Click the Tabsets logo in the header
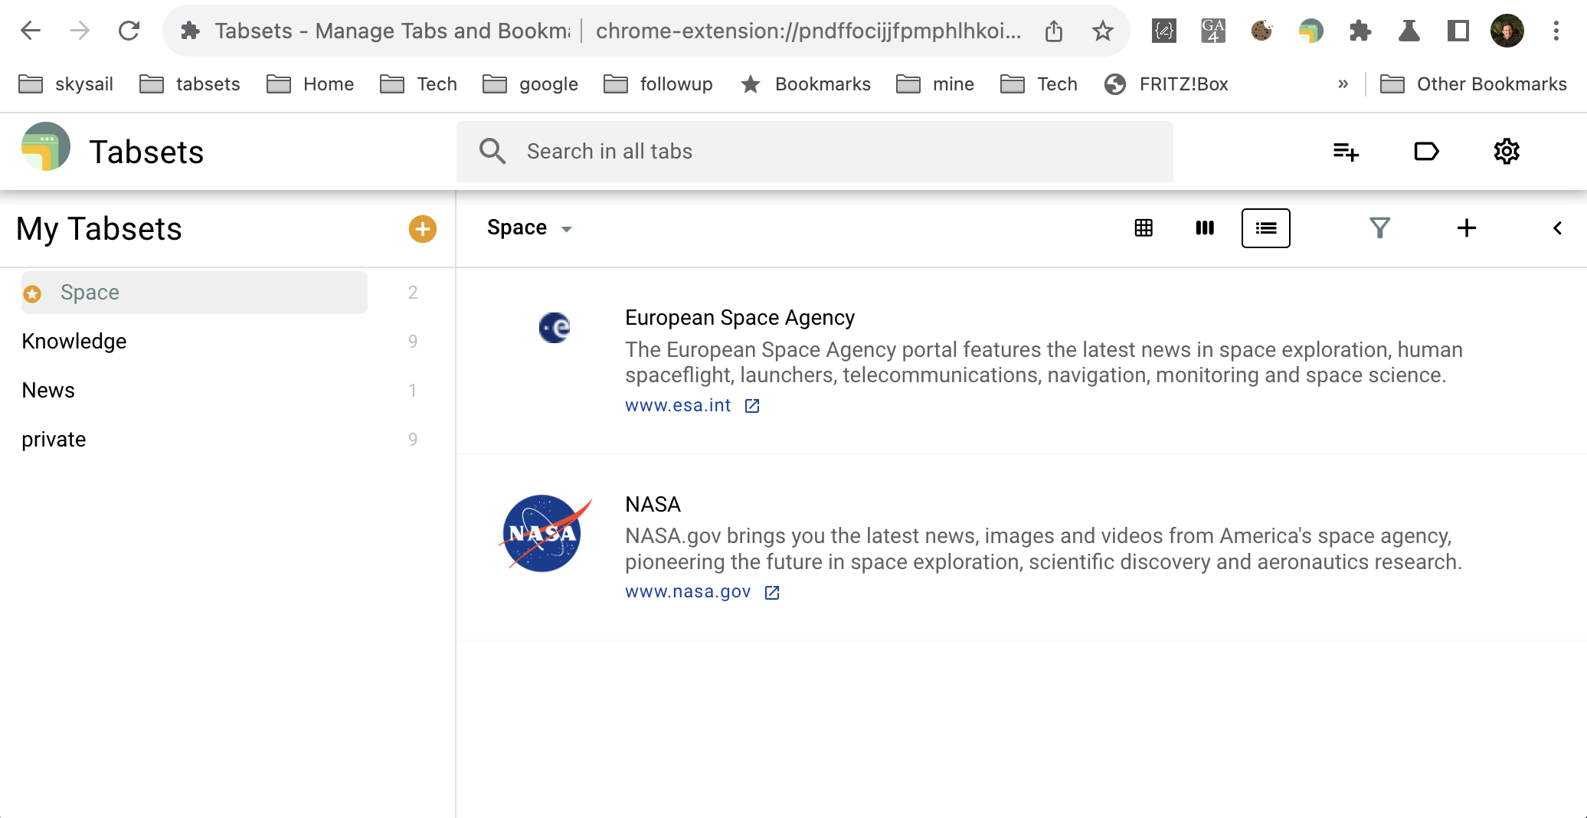This screenshot has width=1587, height=818. (46, 147)
